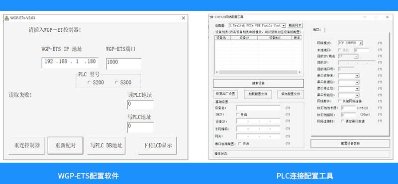Click the 恢复出厂设置 button
The height and width of the screenshot is (184, 398).
(x=225, y=94)
